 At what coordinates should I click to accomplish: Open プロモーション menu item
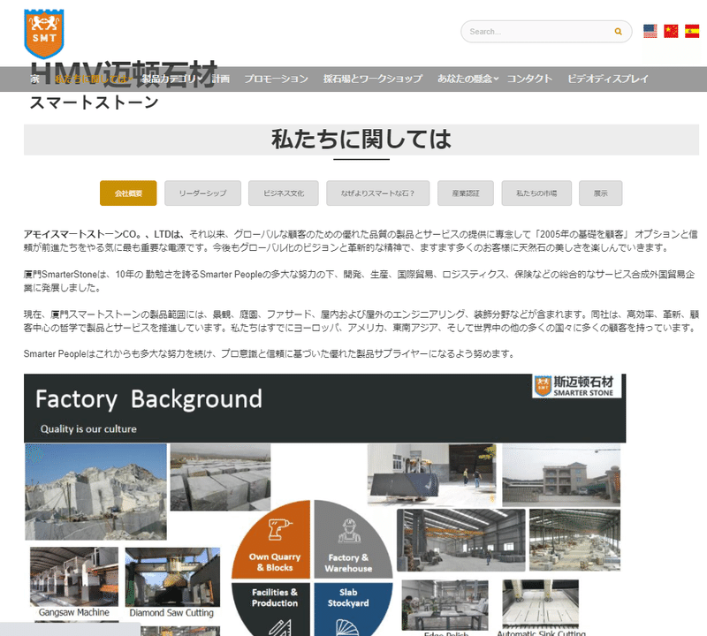point(276,79)
